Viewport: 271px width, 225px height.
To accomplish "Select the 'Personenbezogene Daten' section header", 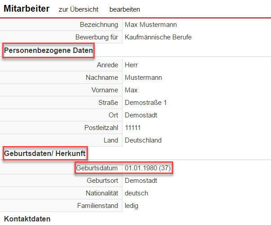I will pyautogui.click(x=48, y=51).
